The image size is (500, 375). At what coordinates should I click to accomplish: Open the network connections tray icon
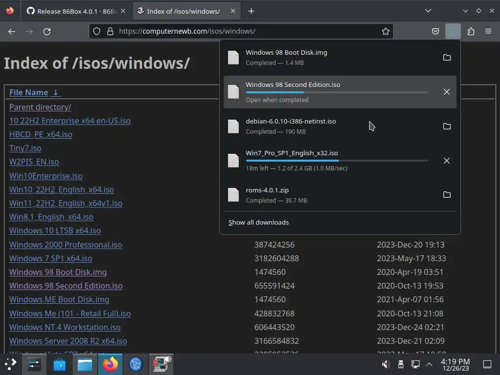(415, 364)
